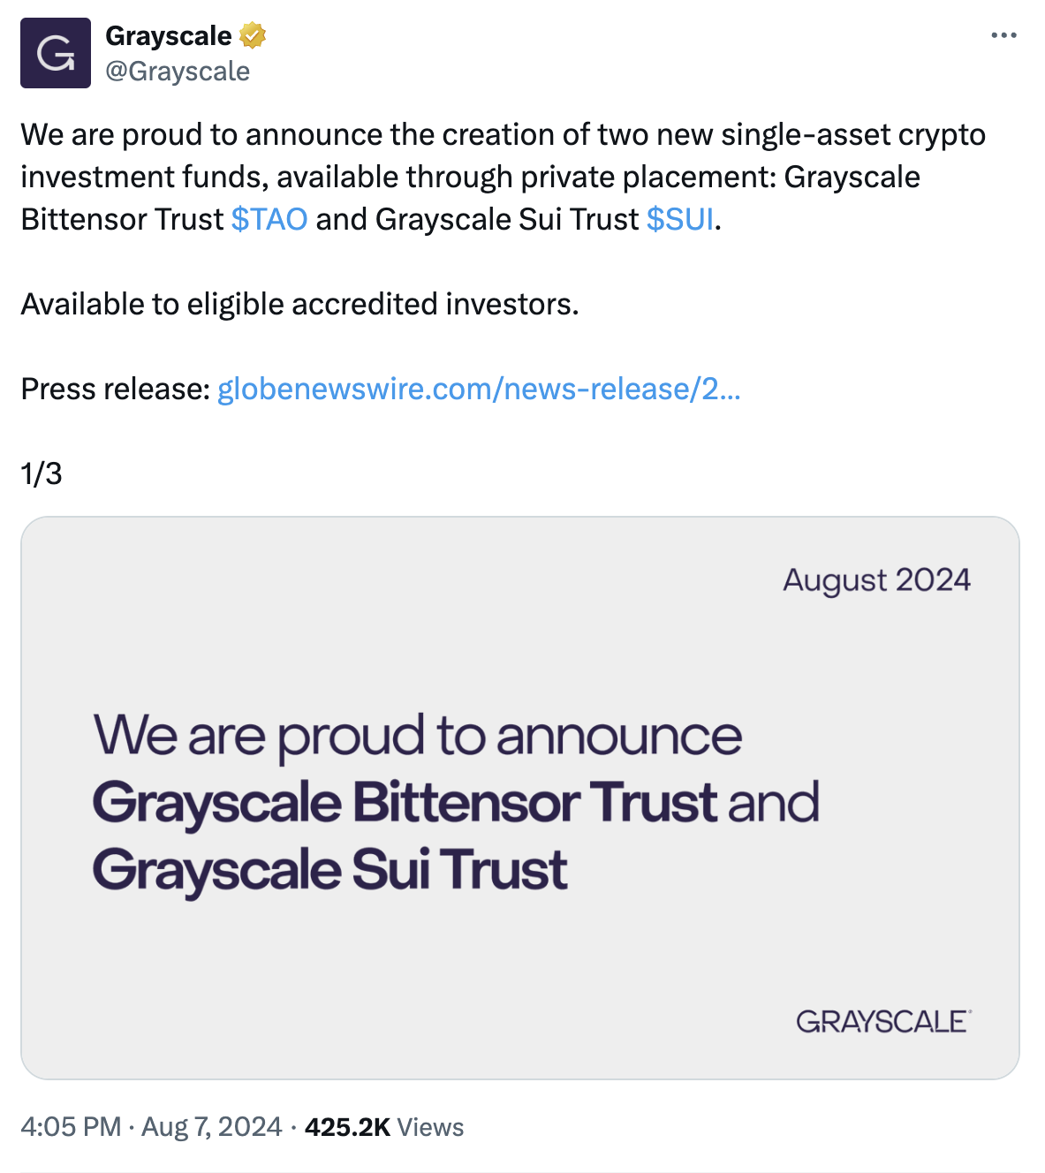Open the three-dot more options menu
Image resolution: width=1045 pixels, height=1173 pixels.
1003,35
